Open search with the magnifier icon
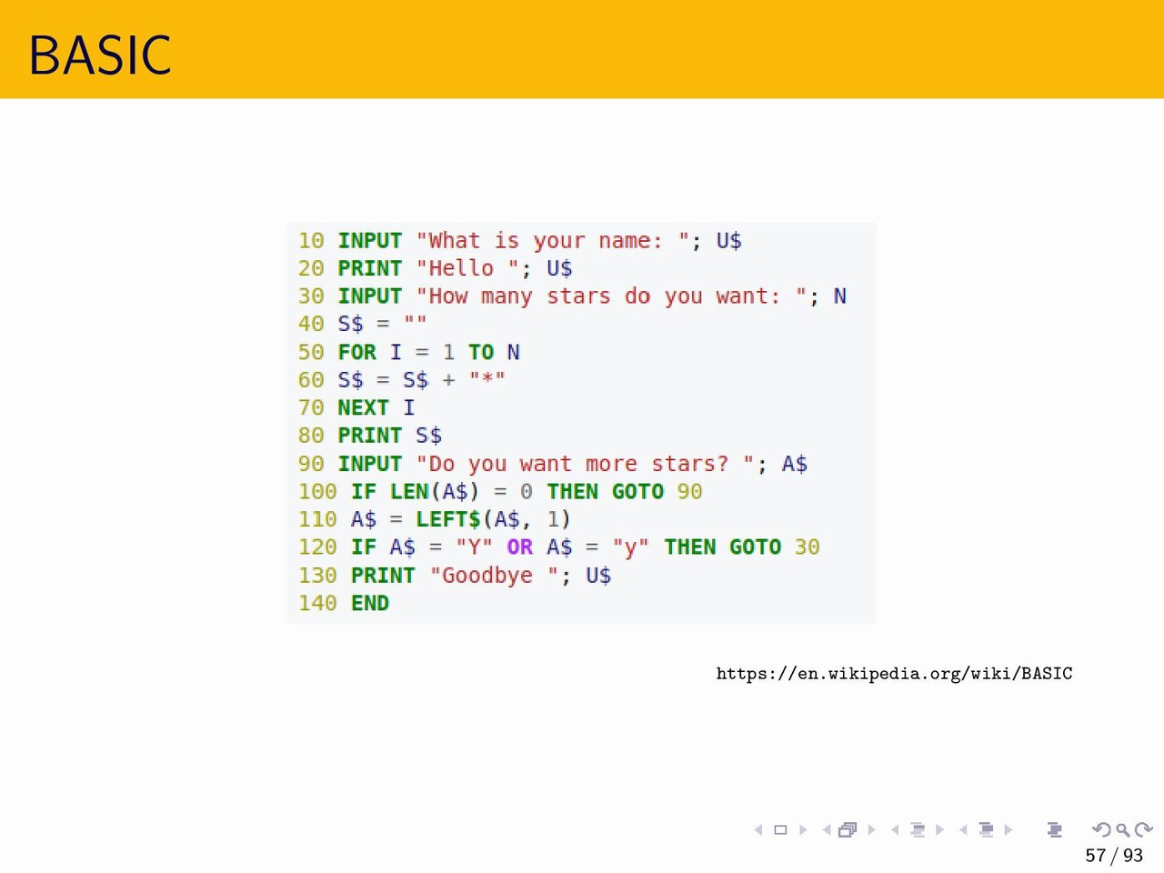 click(1123, 829)
